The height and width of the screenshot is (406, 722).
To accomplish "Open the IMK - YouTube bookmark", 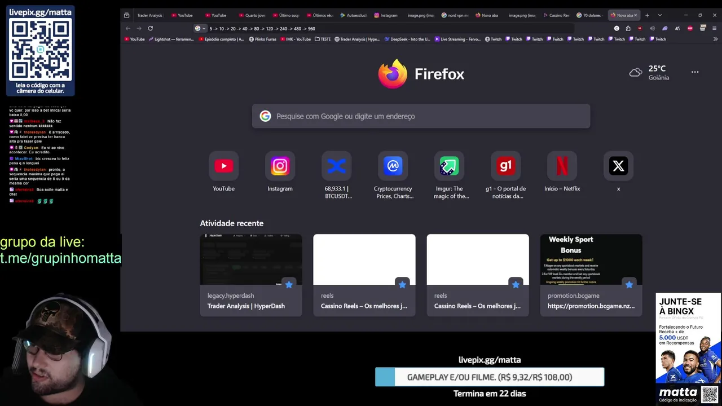I will click(x=296, y=39).
